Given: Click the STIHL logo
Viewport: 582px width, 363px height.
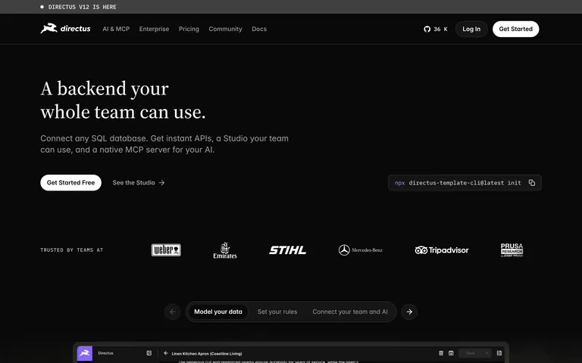Looking at the screenshot, I should [288, 250].
